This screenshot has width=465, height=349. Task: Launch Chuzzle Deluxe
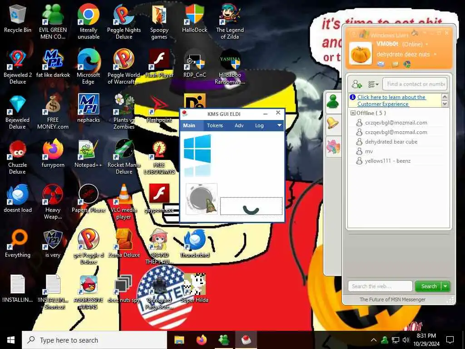18,157
